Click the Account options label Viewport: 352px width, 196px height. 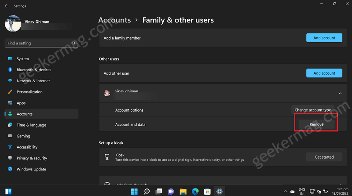click(x=129, y=110)
